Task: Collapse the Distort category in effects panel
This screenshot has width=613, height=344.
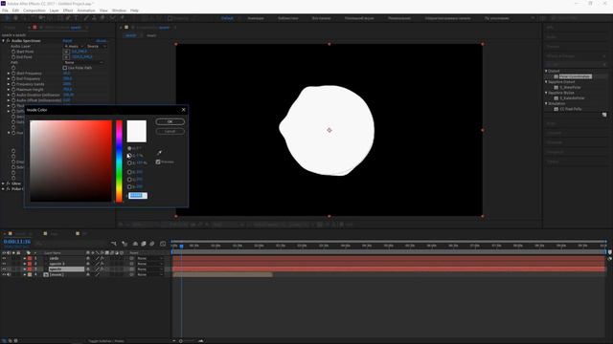Action: (546, 71)
